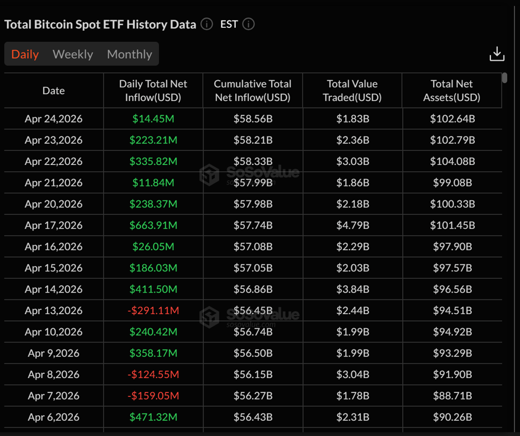Click the $102.64B net assets value
Image resolution: width=520 pixels, height=436 pixels.
452,118
